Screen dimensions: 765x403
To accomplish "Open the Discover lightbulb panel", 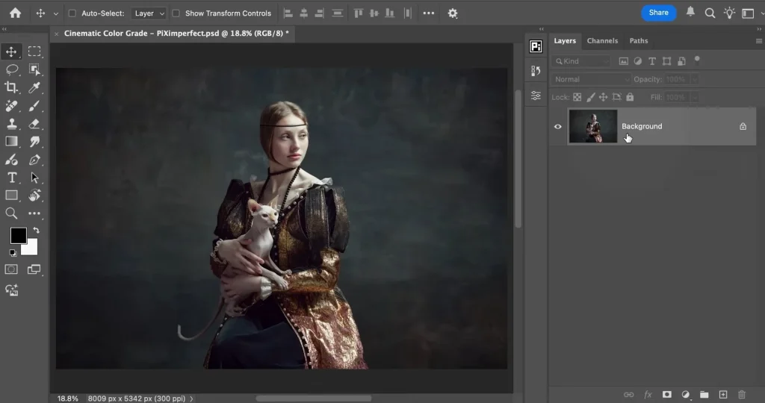I will coord(729,13).
